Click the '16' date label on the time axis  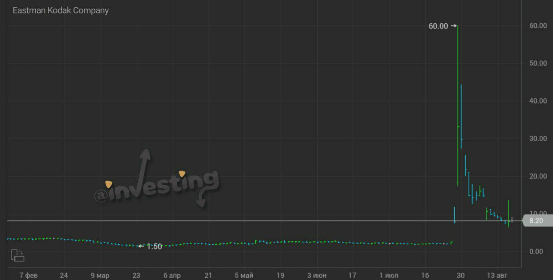425,275
